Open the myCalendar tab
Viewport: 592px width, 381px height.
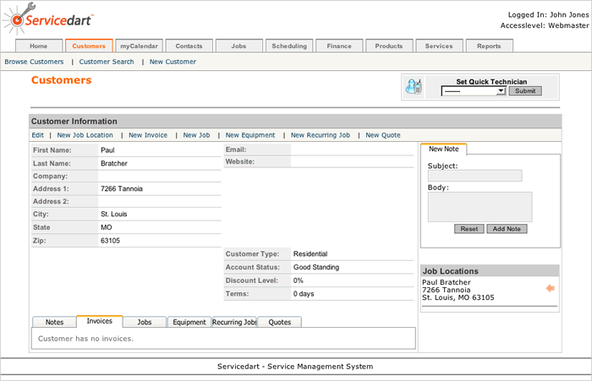coord(140,46)
